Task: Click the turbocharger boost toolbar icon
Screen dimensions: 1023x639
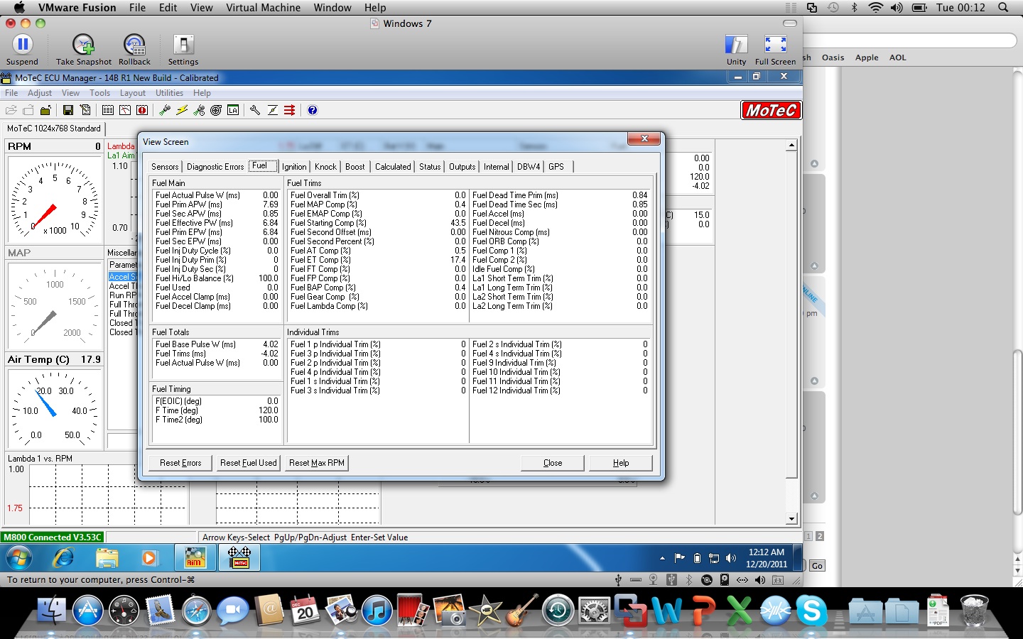Action: click(215, 110)
